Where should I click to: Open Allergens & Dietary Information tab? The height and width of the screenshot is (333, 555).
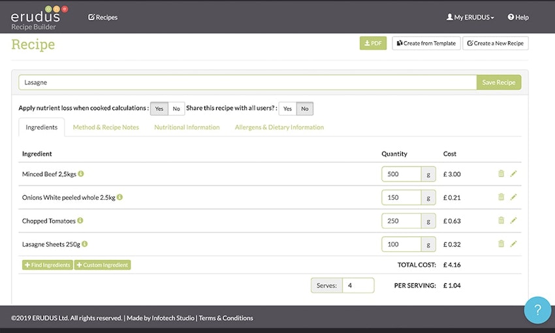[x=279, y=127]
